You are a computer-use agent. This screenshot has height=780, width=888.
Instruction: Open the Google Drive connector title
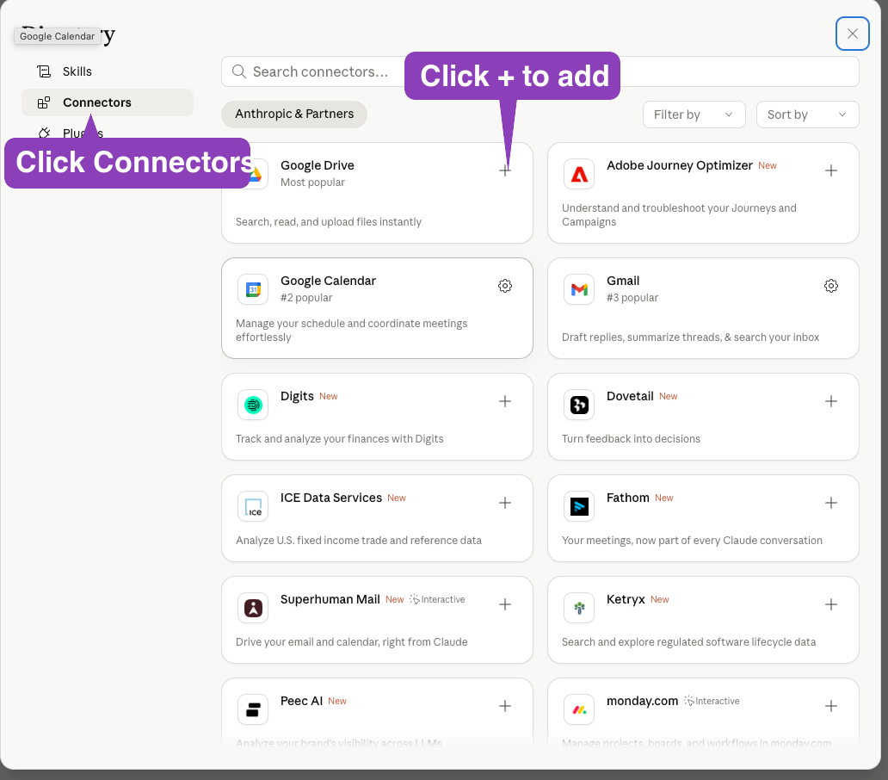(x=318, y=165)
